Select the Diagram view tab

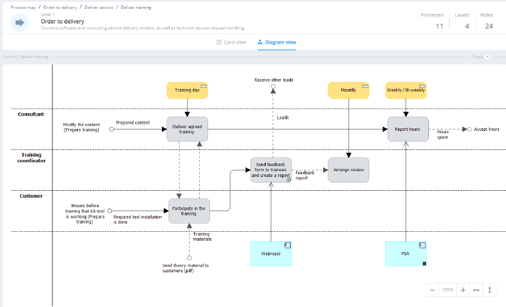tap(277, 42)
